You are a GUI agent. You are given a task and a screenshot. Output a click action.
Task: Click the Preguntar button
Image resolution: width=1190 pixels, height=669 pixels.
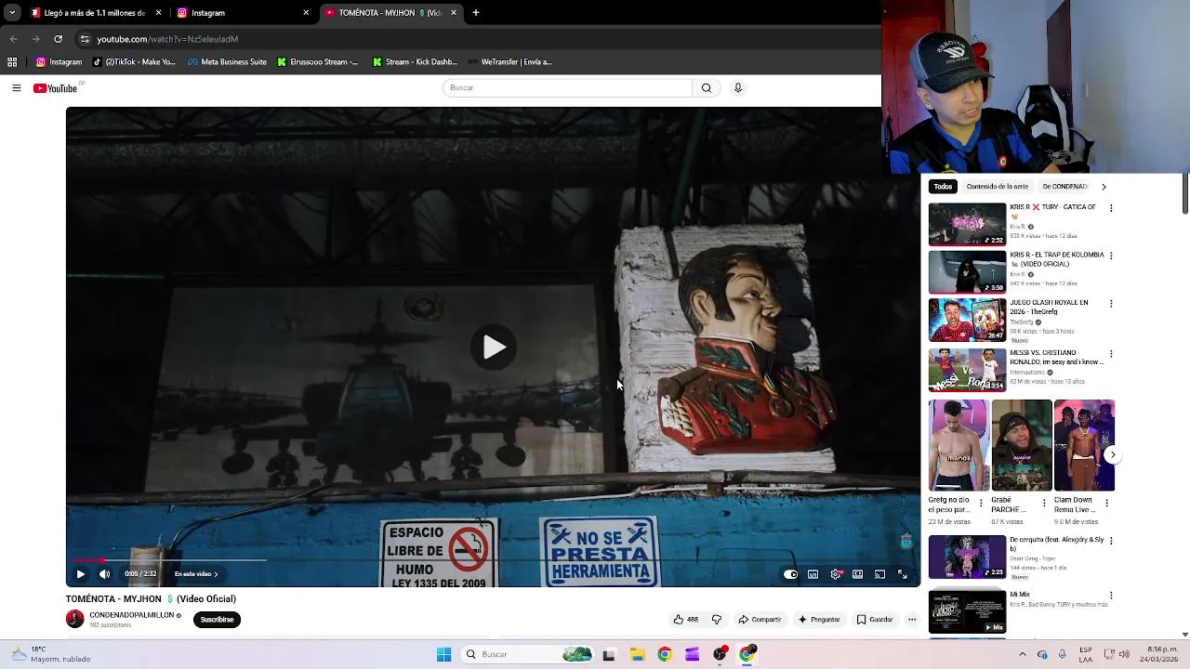click(819, 620)
